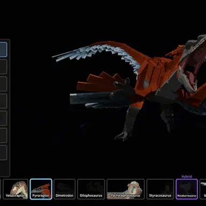206x206 pixels.
Task: Select the Hybrid Mutaburrasaurus card
Action: click(x=187, y=189)
